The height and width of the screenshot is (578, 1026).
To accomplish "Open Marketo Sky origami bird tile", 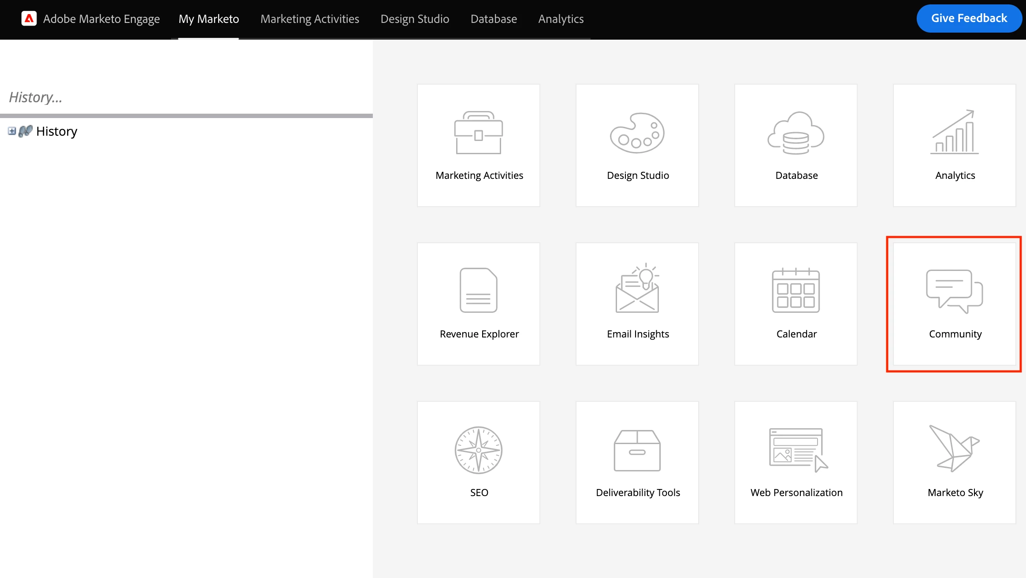I will [954, 462].
